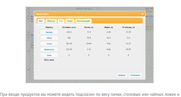Open the Объемы tab
181x97 pixels.
coord(51,21)
